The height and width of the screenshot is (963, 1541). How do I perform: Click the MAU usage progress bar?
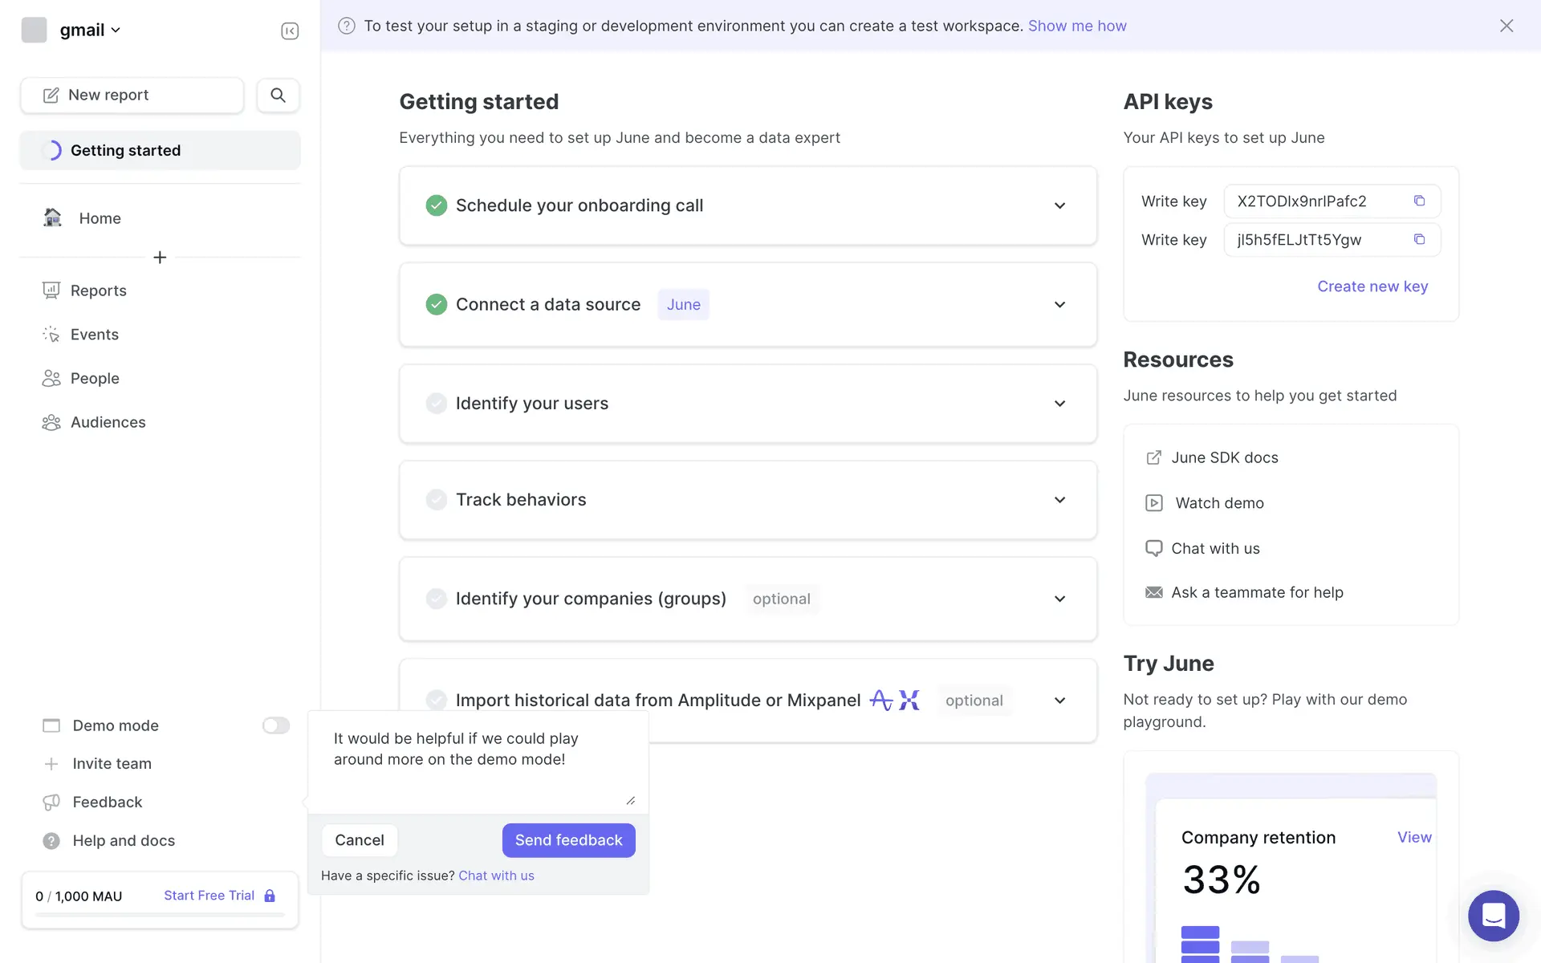(x=160, y=915)
